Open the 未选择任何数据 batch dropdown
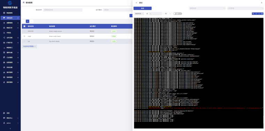This screenshot has width=265, height=131. (x=29, y=46)
